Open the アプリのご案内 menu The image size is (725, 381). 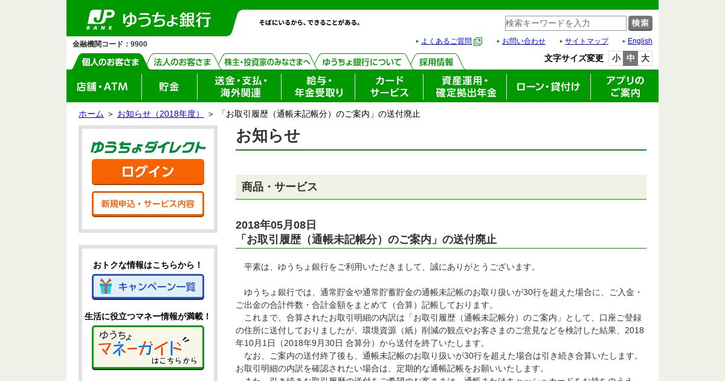coord(625,86)
